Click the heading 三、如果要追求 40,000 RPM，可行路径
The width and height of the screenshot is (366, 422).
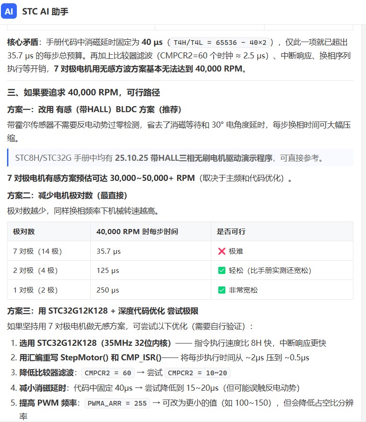click(x=84, y=93)
